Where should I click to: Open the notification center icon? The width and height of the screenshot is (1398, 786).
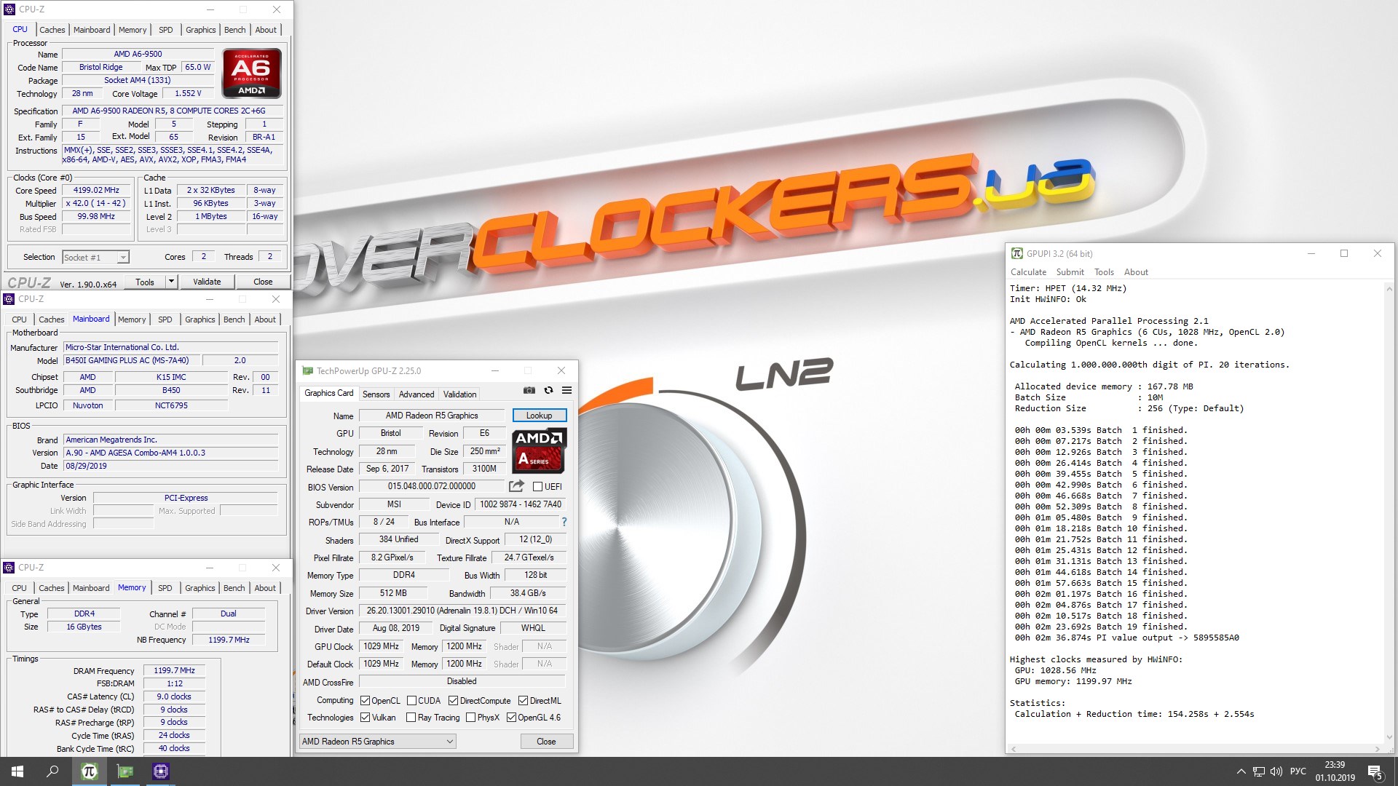1375,772
